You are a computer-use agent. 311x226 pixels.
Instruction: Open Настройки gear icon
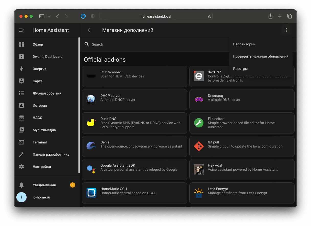tap(21, 167)
